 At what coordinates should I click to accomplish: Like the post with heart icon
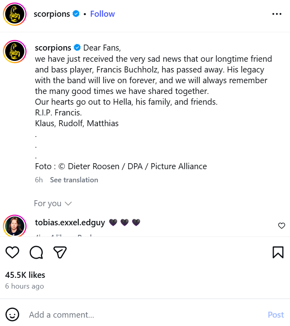point(12,252)
